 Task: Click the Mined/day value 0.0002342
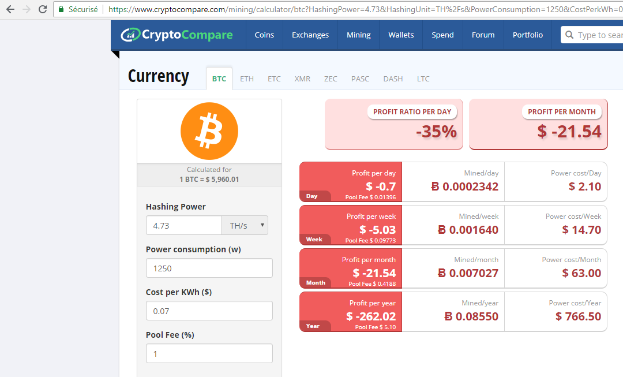click(x=465, y=186)
